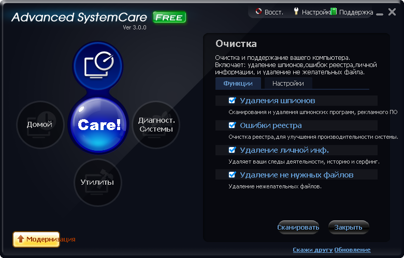Screen dimensions: 404x258
Task: Switch to the Настройки tab in Очистка panel
Action: (x=288, y=84)
